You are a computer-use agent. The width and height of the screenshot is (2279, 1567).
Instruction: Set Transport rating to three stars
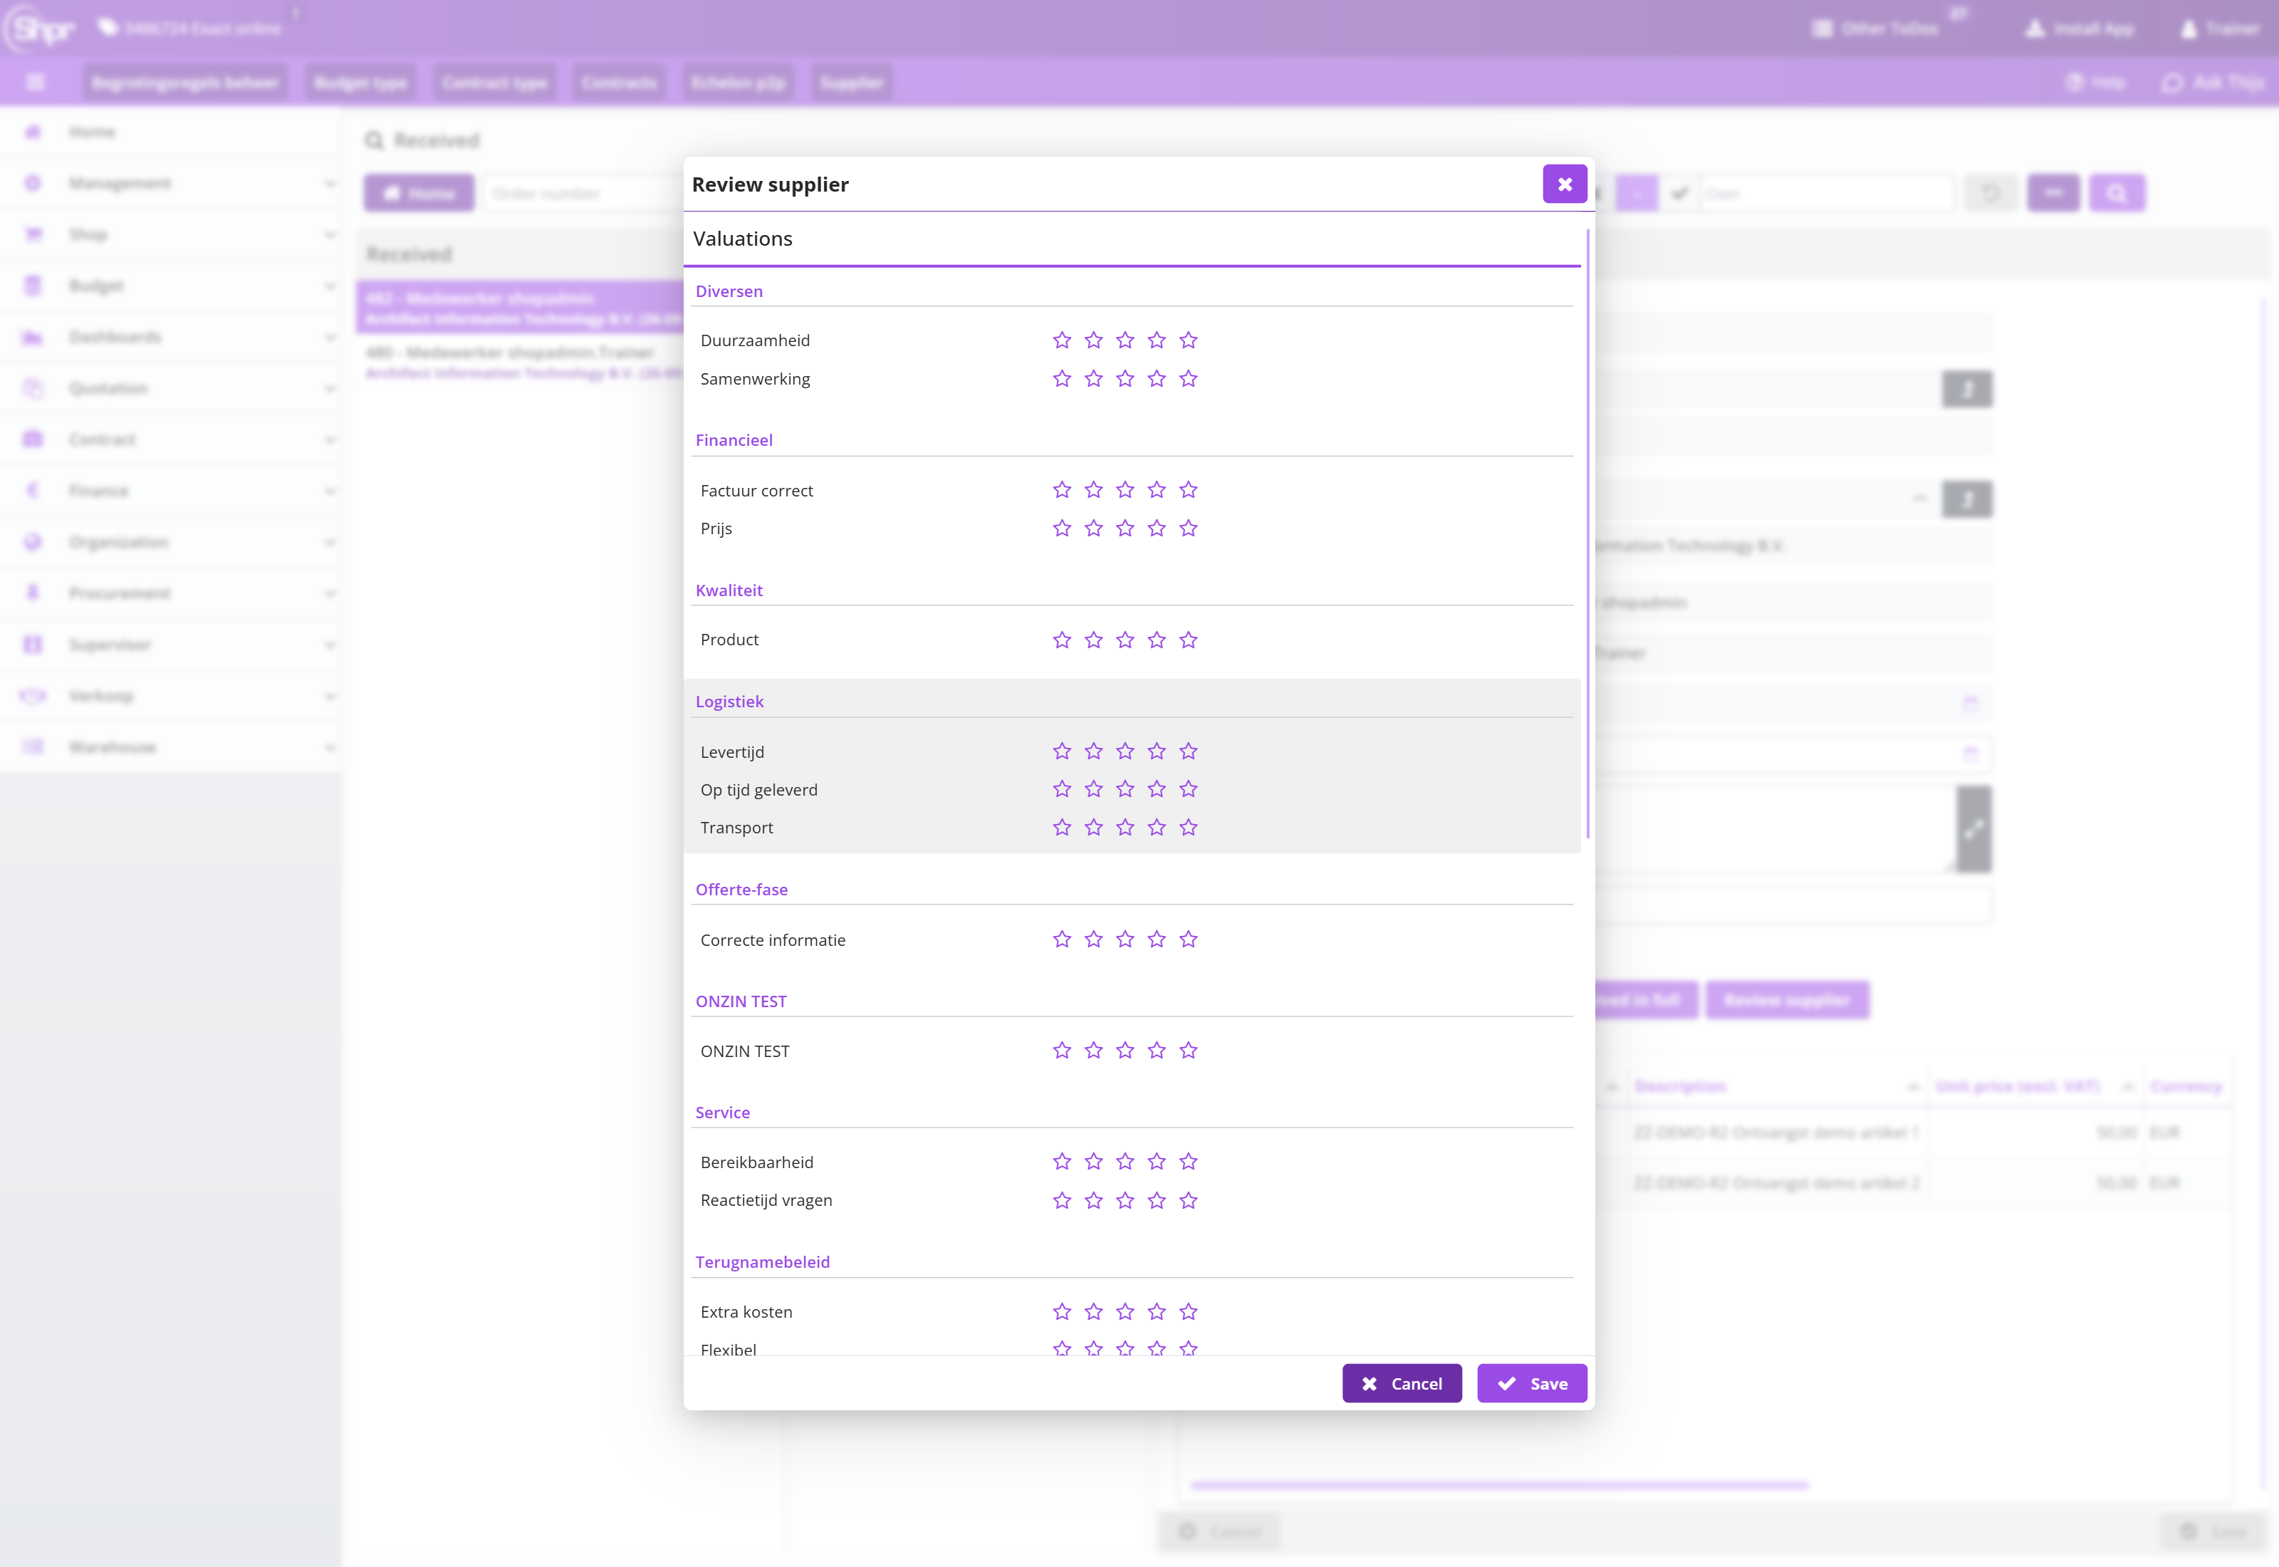pyautogui.click(x=1125, y=827)
